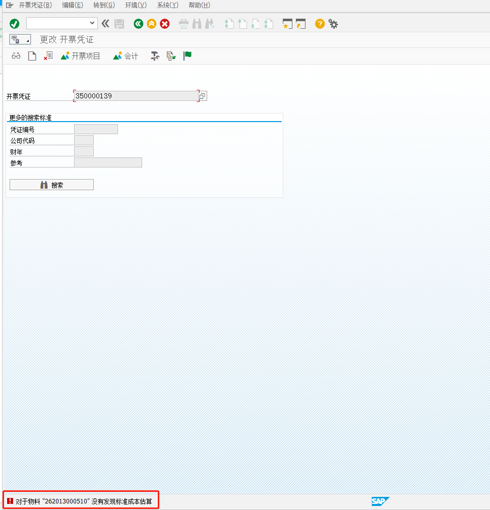Open the 环境(V) menu
Viewport: 490px width, 510px height.
pyautogui.click(x=136, y=5)
